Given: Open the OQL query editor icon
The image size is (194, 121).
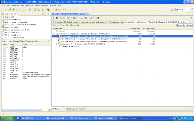Looking at the screenshot, I should pyautogui.click(x=64, y=18).
